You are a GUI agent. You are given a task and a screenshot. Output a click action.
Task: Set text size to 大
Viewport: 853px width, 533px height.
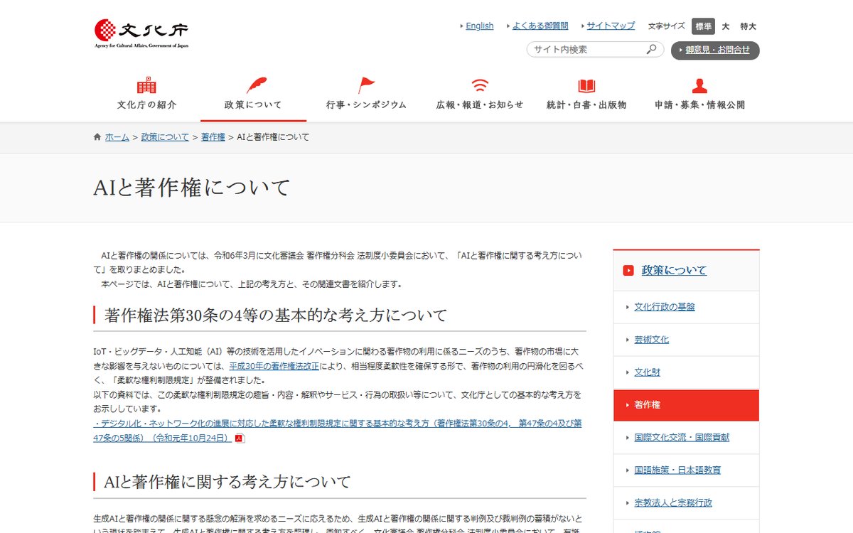click(x=726, y=26)
